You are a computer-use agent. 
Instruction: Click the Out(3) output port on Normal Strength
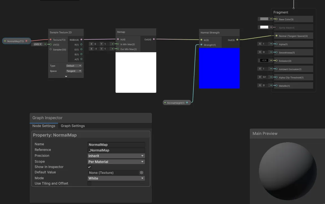click(x=238, y=40)
